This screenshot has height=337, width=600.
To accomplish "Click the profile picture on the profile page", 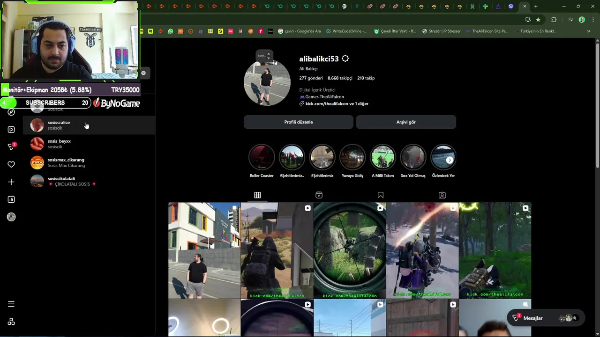I will click(x=267, y=83).
